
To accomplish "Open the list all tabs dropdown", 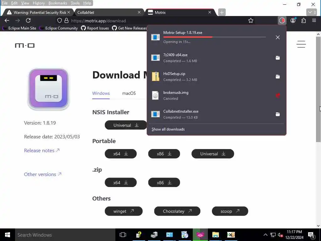I will click(x=312, y=12).
